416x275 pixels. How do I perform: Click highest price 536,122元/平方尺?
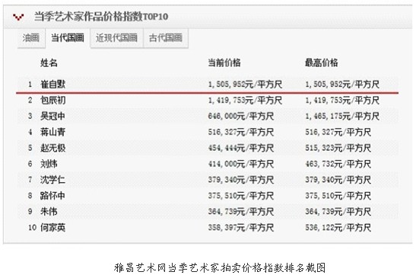[x=338, y=228]
